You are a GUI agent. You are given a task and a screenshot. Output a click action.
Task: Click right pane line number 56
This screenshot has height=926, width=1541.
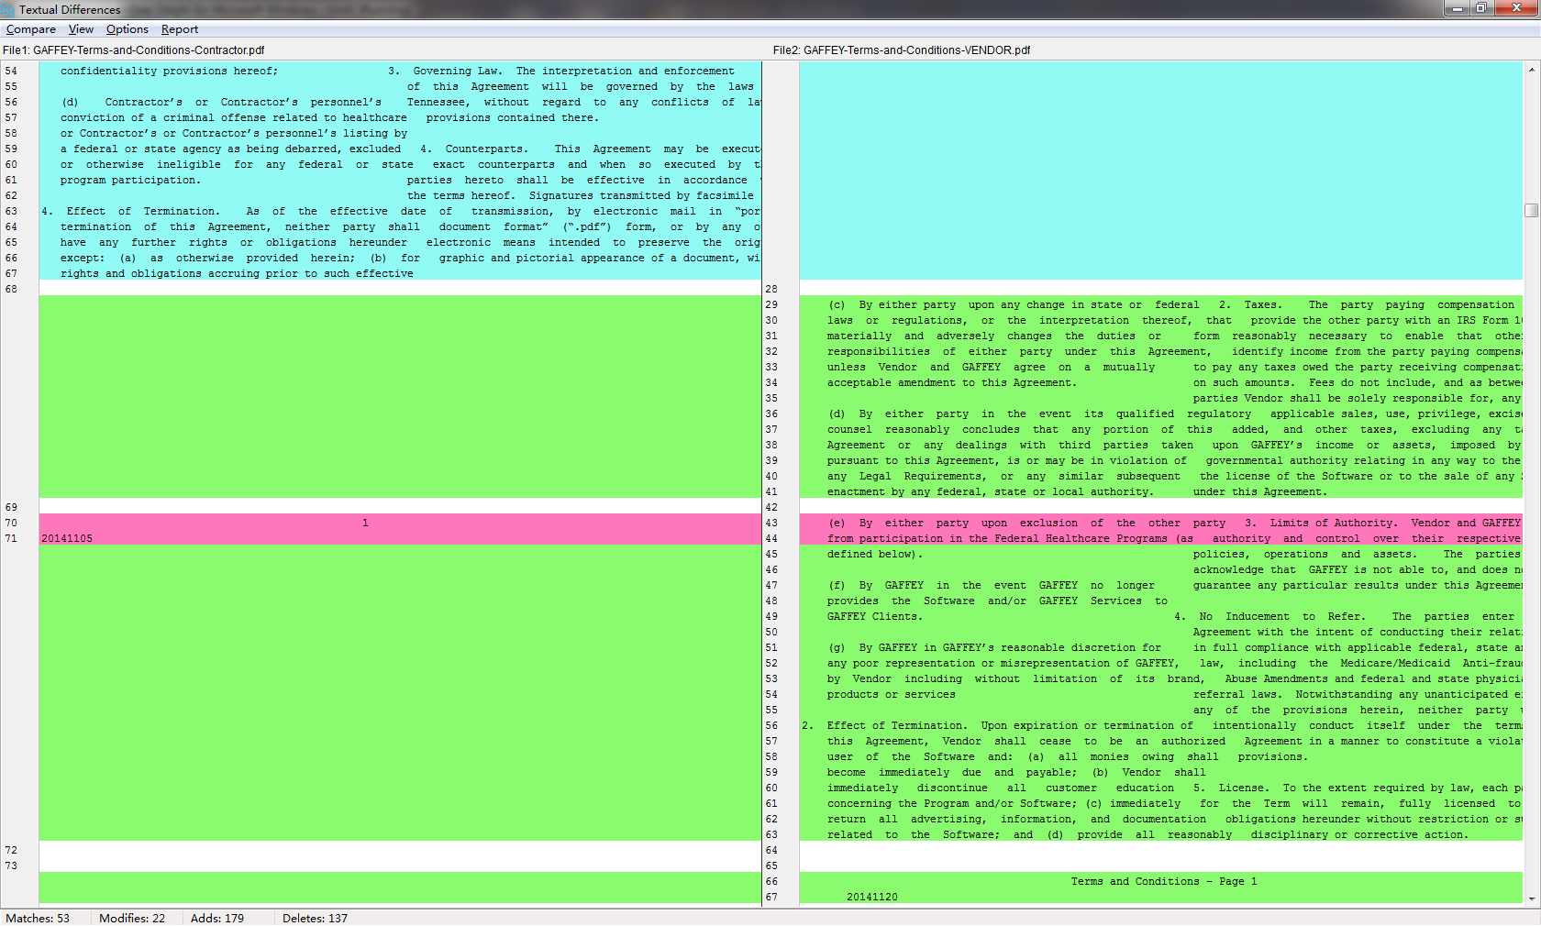coord(771,725)
